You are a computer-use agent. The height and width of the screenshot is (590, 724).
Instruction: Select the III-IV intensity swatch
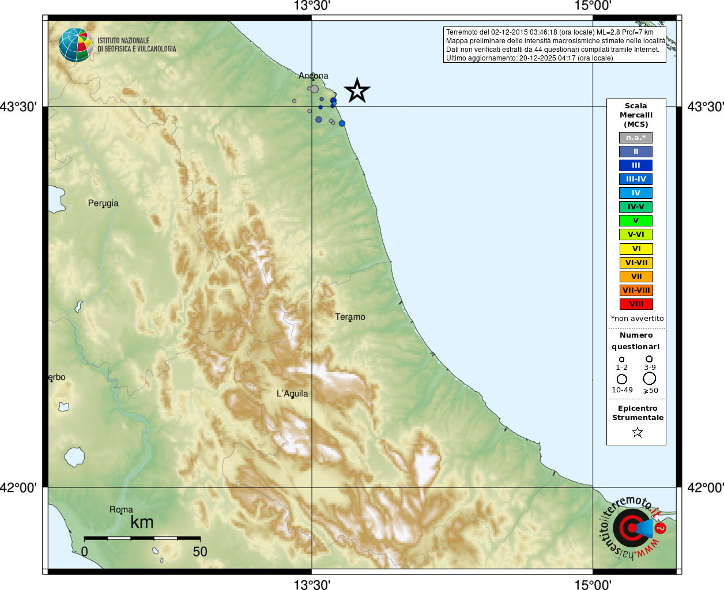[x=636, y=179]
